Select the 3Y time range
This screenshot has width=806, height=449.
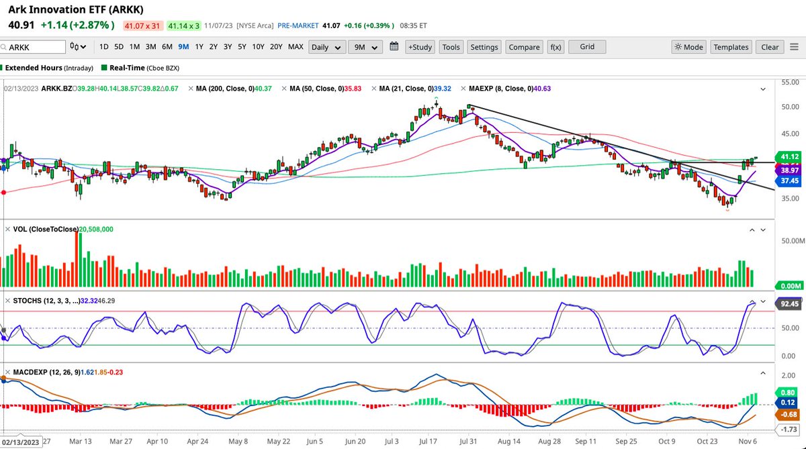(228, 47)
